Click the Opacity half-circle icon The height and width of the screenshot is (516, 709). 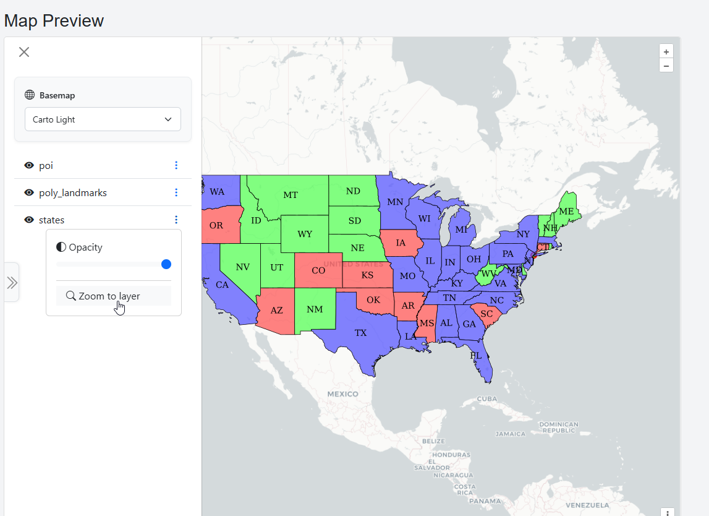click(x=61, y=247)
